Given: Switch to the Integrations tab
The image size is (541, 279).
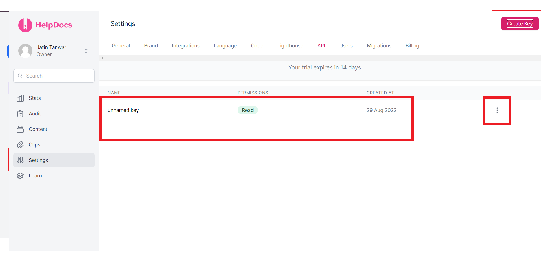Looking at the screenshot, I should coord(186,46).
